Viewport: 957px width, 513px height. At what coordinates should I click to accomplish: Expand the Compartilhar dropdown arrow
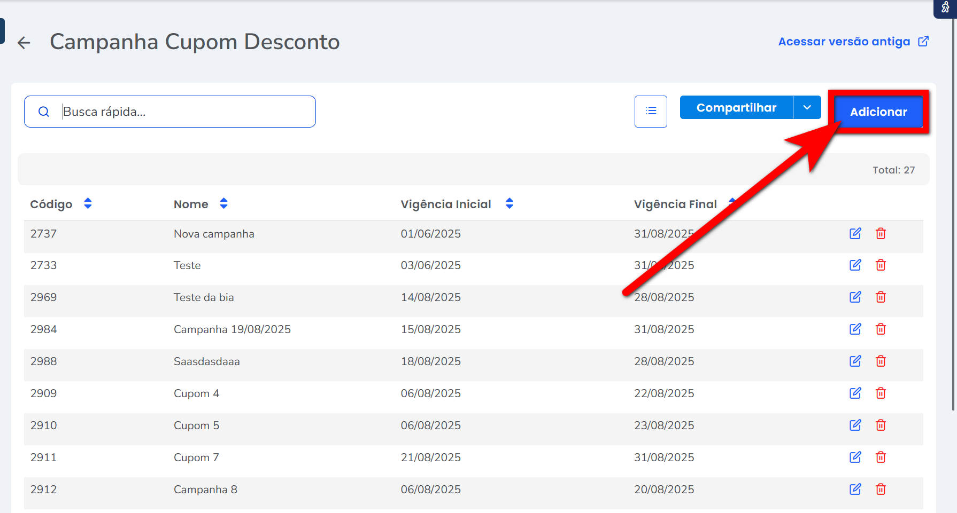(x=807, y=108)
